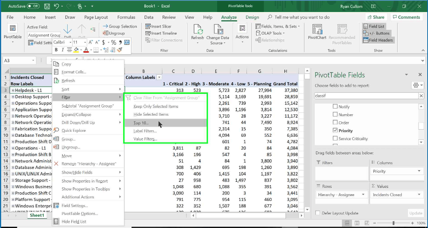The height and width of the screenshot is (228, 428).
Task: Open the Formulas ribbon tab
Action: [126, 17]
